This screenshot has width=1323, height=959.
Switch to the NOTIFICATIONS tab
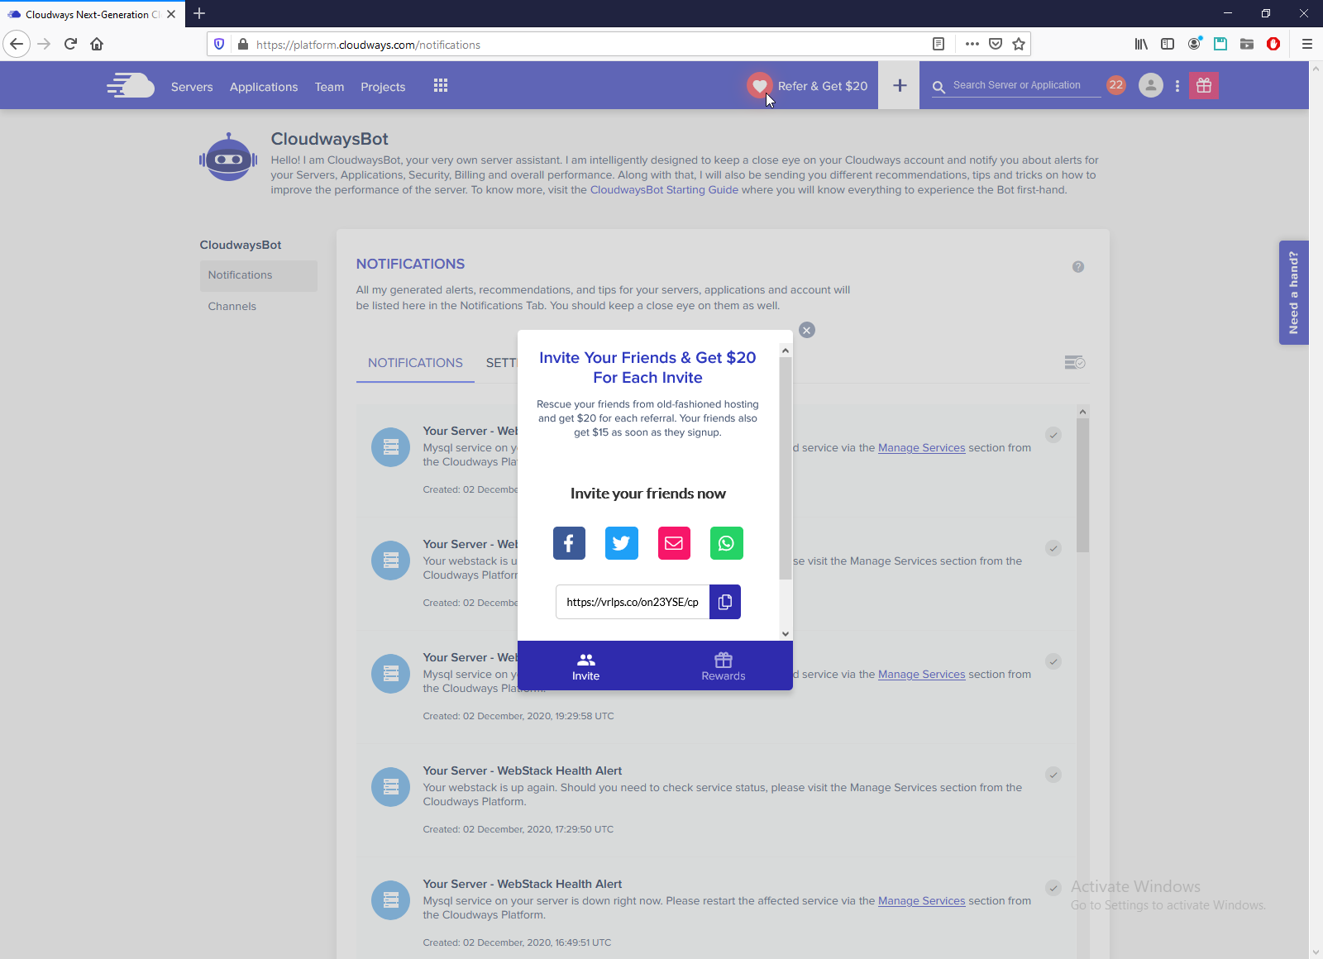tap(415, 363)
